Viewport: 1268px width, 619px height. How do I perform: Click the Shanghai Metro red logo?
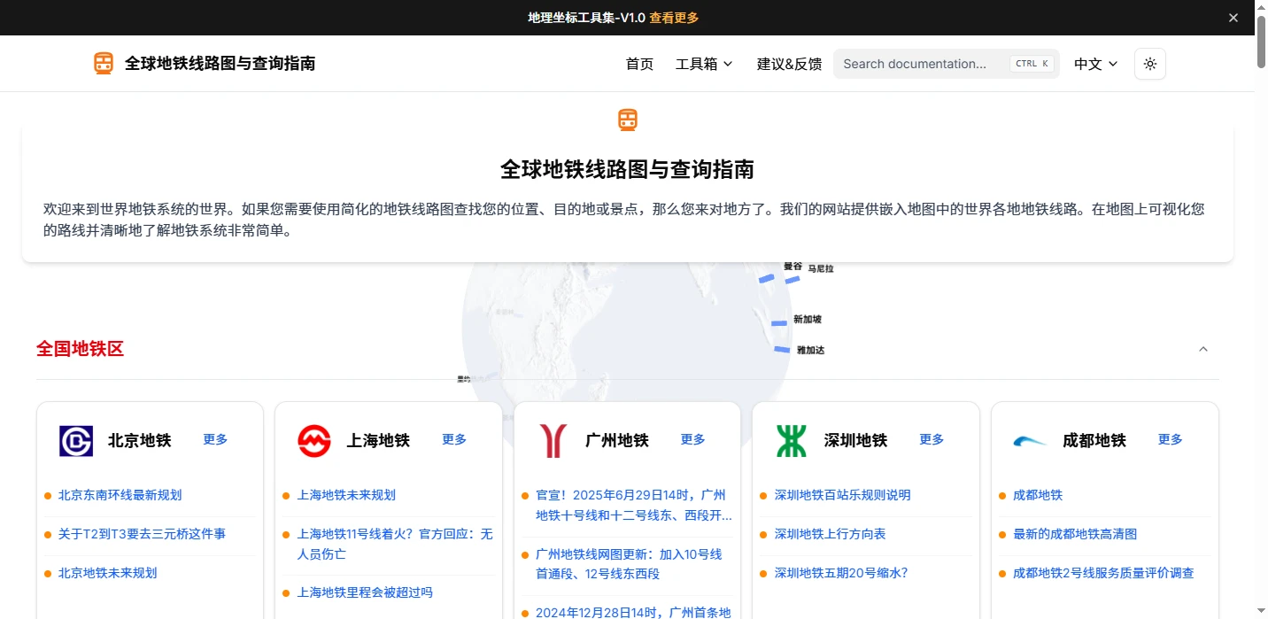tap(313, 440)
